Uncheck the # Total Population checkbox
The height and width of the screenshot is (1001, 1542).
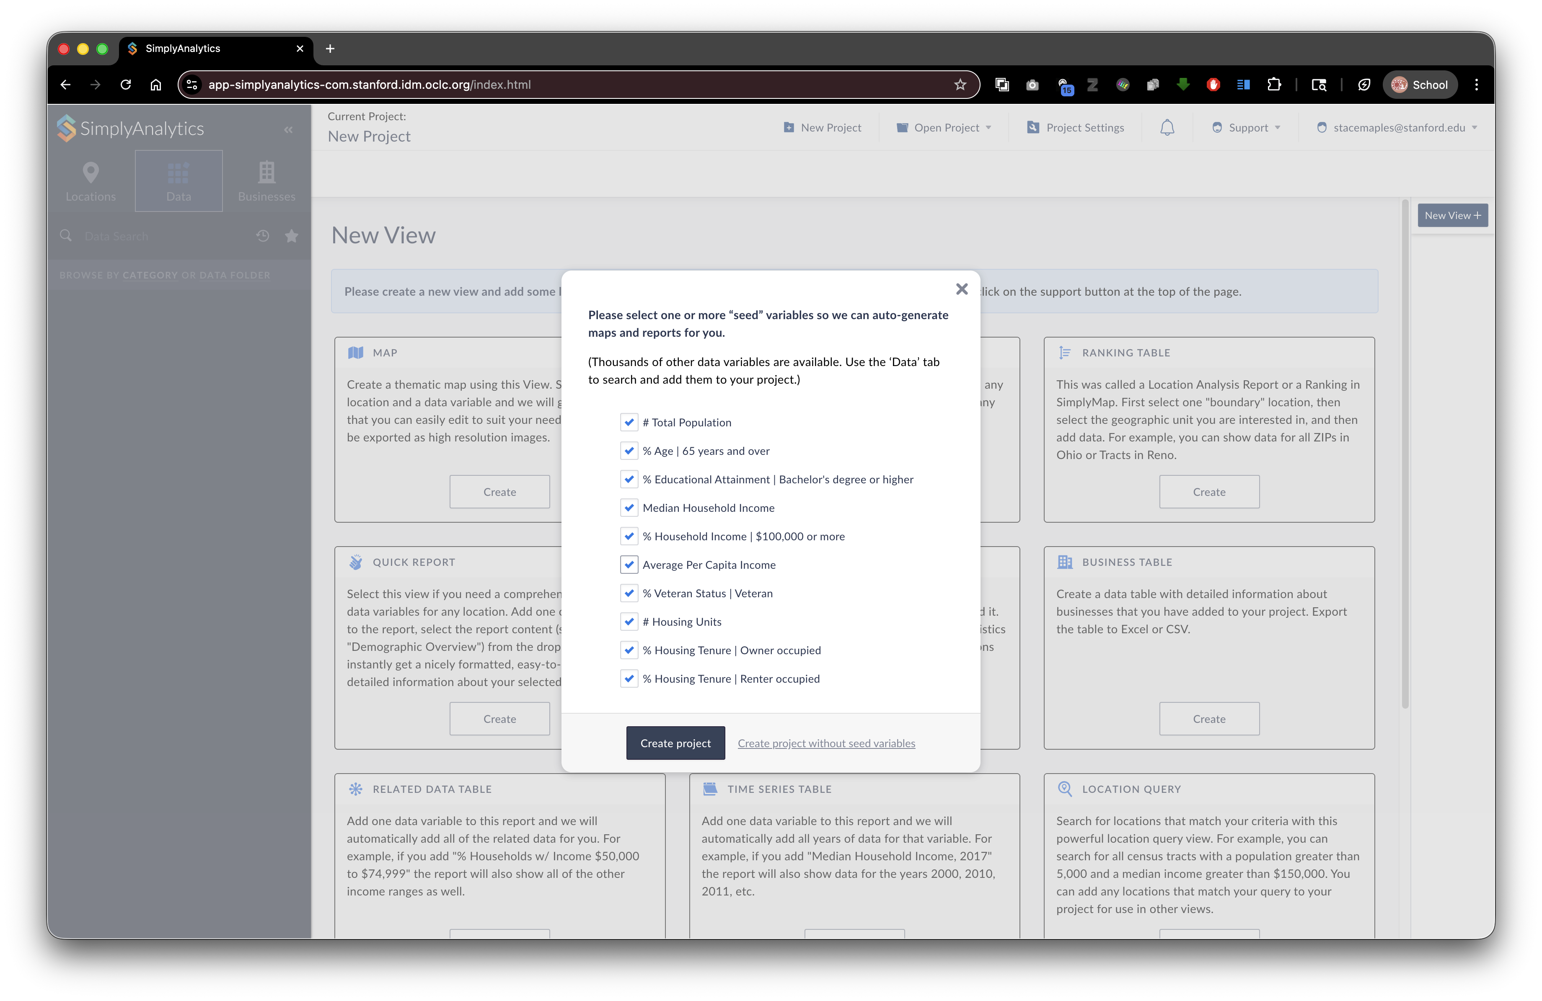coord(629,422)
